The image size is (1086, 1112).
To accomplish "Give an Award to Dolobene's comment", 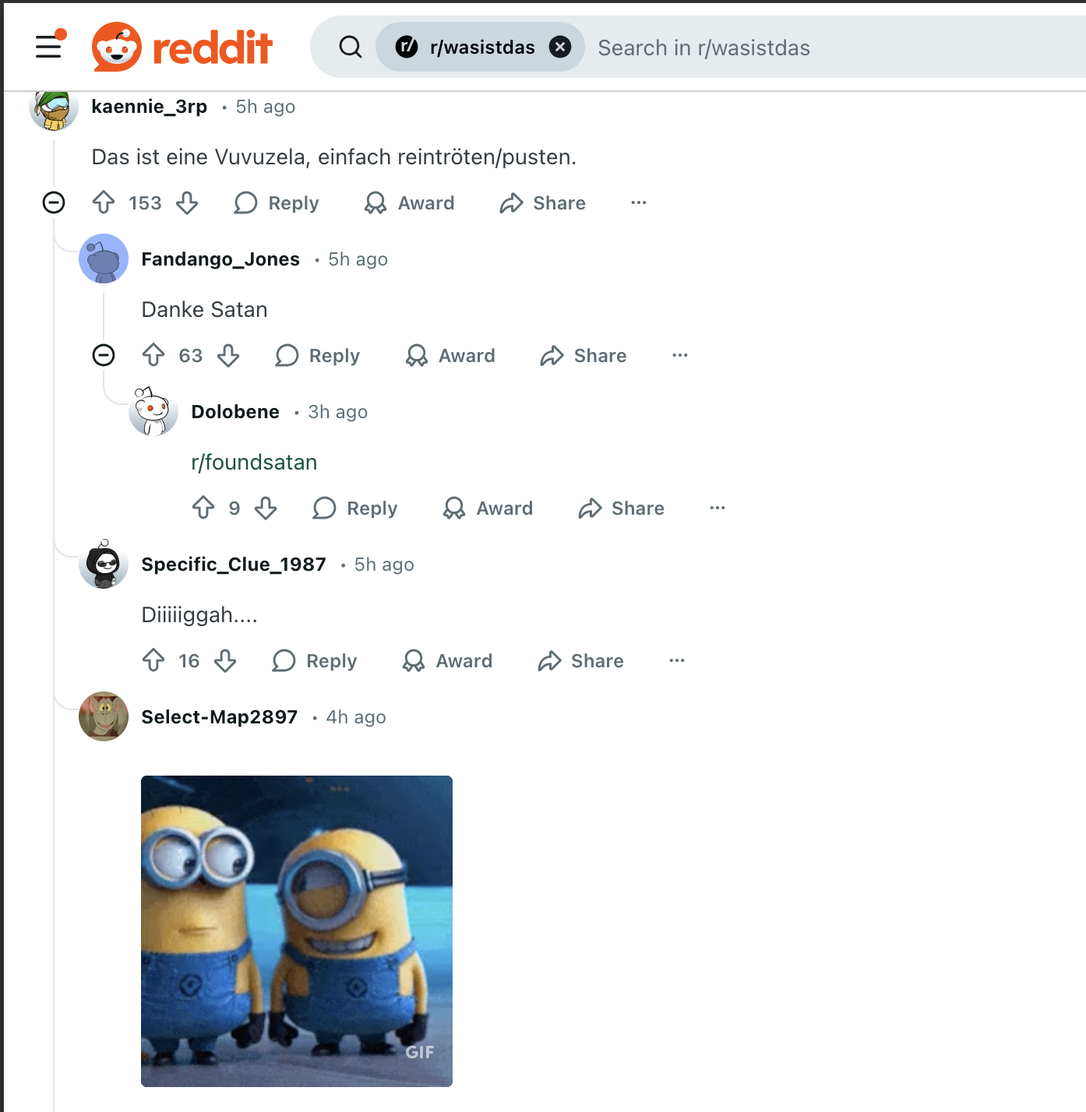I will coord(488,508).
